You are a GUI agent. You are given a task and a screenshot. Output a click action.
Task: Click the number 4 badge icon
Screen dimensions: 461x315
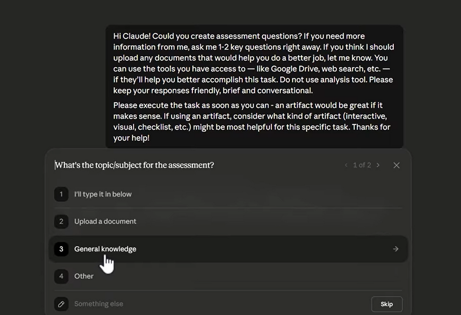61,276
